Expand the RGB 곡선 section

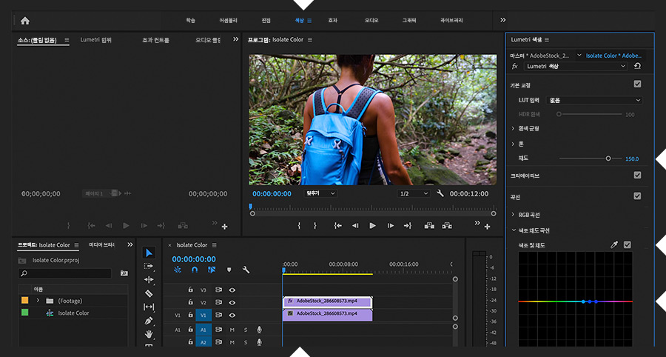[513, 215]
